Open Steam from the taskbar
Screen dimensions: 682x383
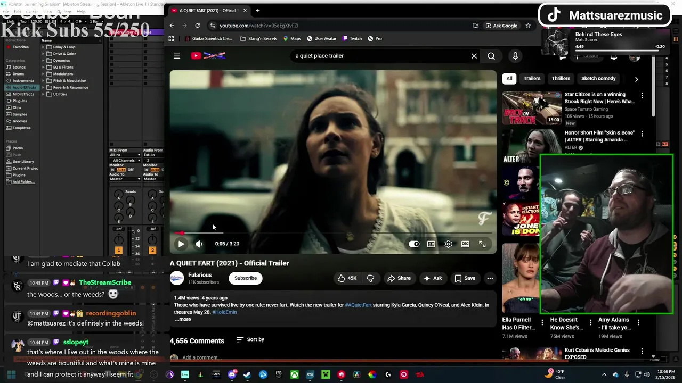[x=247, y=374]
